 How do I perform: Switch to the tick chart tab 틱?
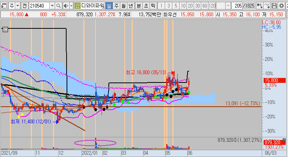pyautogui.click(x=153, y=6)
